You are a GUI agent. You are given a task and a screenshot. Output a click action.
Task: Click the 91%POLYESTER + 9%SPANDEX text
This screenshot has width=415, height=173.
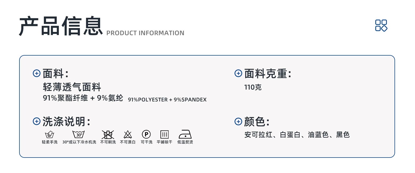pyautogui.click(x=167, y=100)
